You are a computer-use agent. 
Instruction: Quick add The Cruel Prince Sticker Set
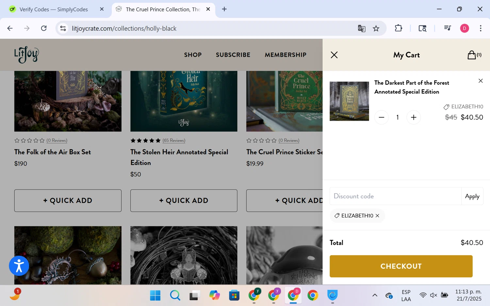pos(284,201)
